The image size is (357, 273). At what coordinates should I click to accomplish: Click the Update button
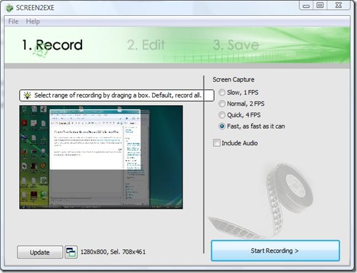(x=40, y=252)
